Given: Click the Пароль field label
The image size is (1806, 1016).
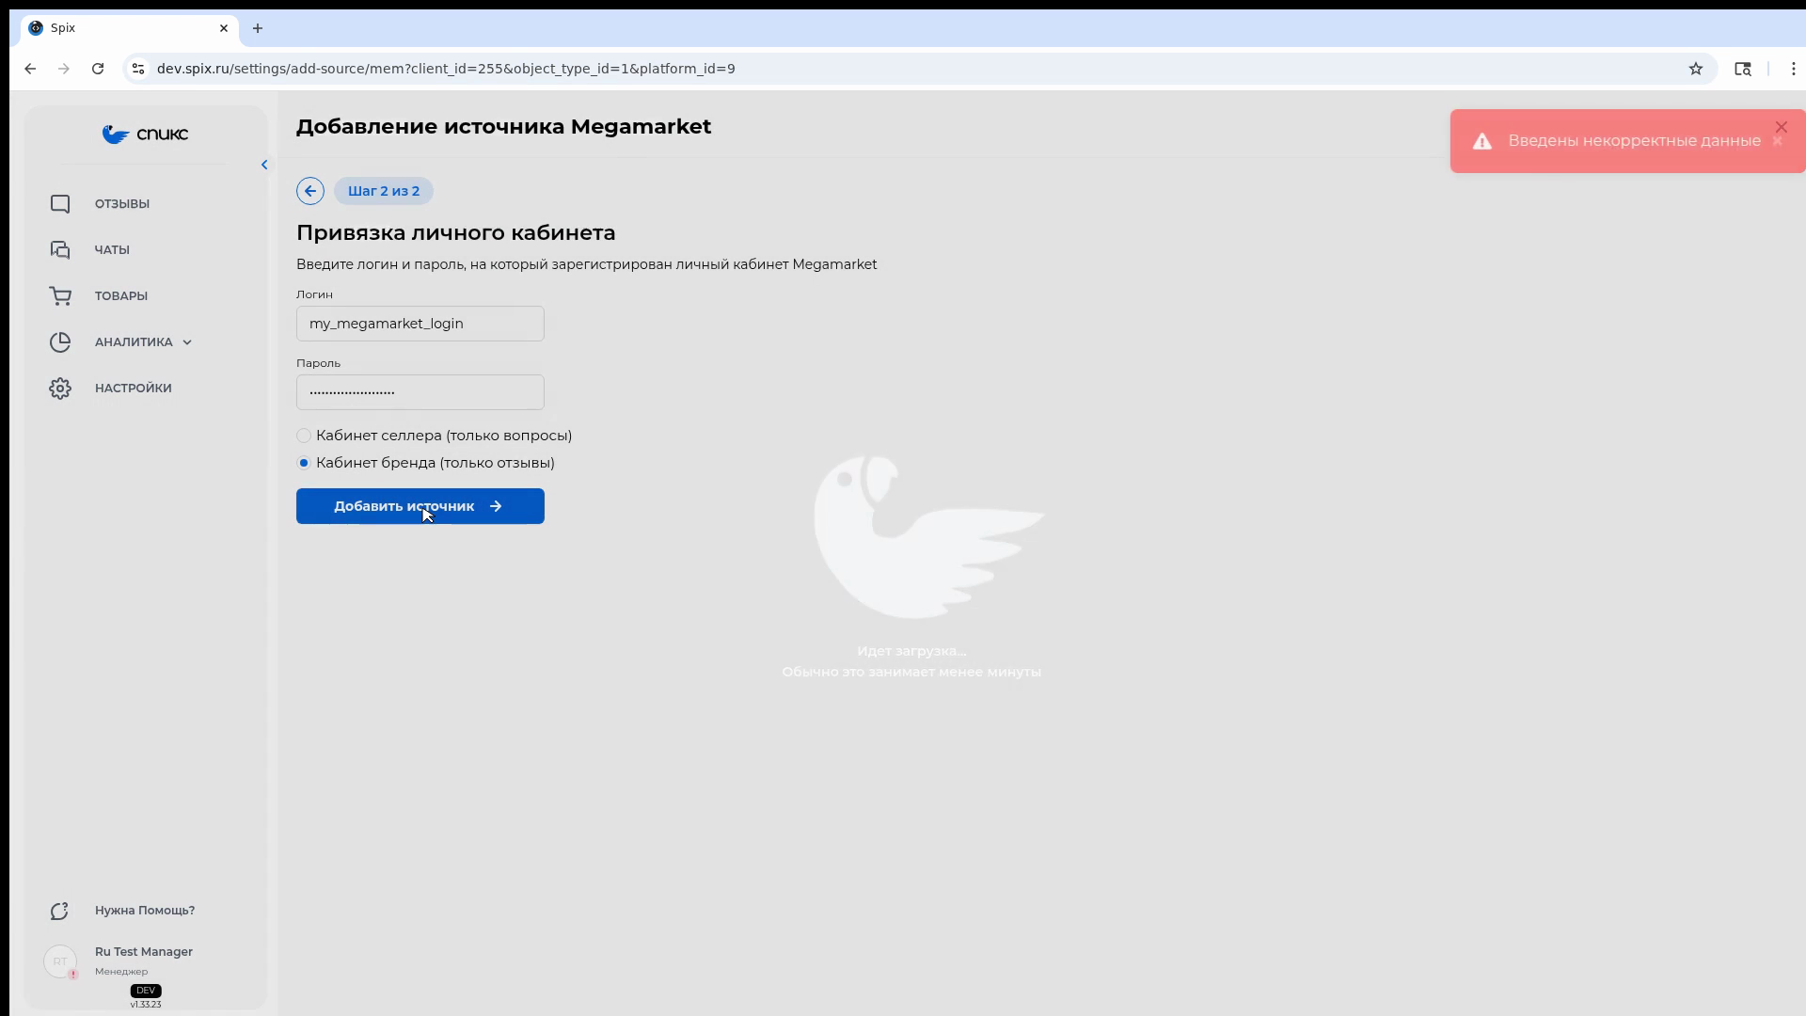Looking at the screenshot, I should tap(319, 363).
